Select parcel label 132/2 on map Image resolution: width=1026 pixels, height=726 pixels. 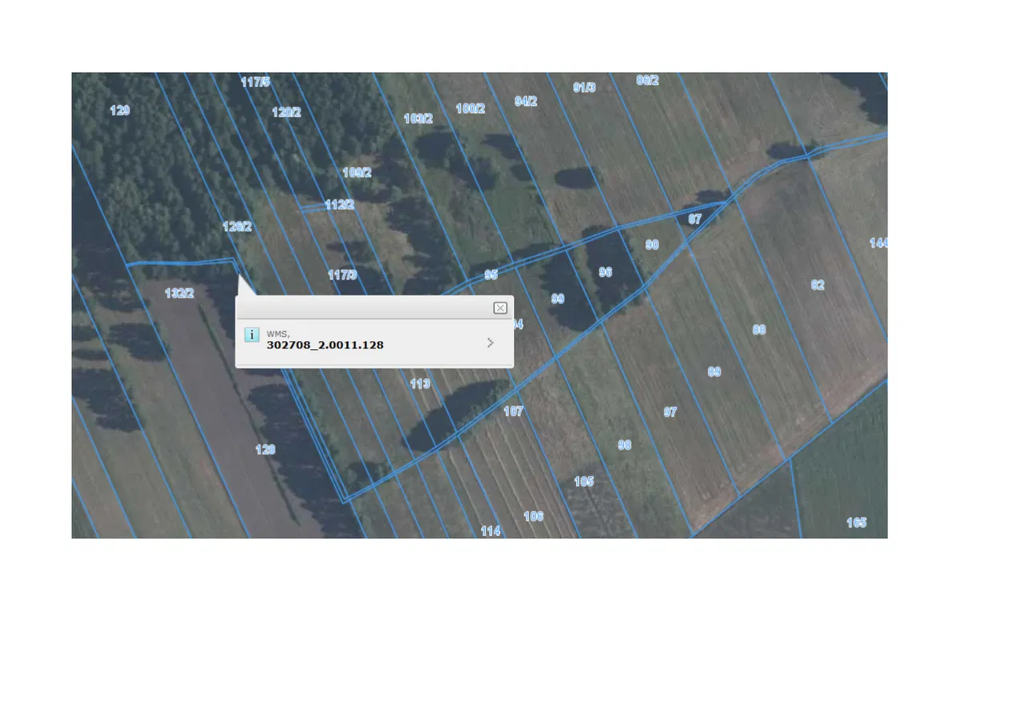pyautogui.click(x=180, y=294)
